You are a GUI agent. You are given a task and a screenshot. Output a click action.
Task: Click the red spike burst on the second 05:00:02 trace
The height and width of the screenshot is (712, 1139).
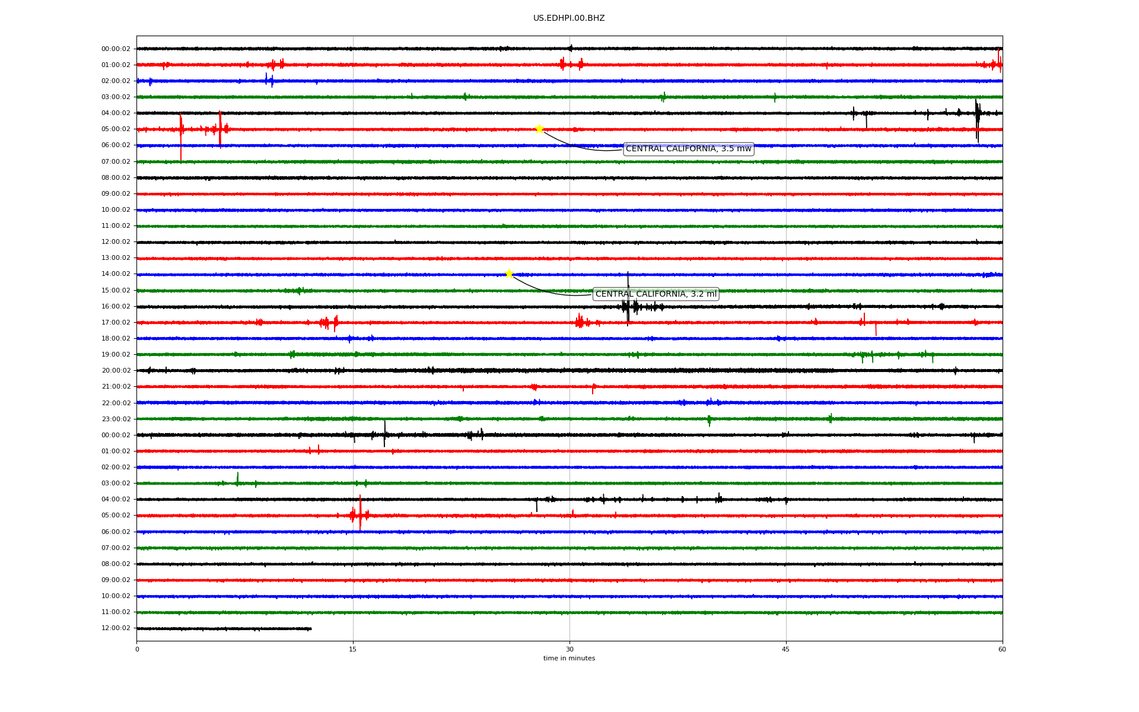[x=359, y=514]
